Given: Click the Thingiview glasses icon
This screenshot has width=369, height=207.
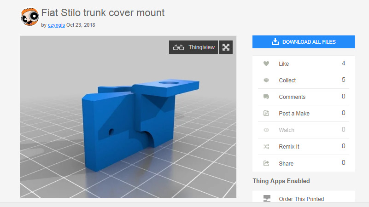Looking at the screenshot, I should click(x=178, y=47).
